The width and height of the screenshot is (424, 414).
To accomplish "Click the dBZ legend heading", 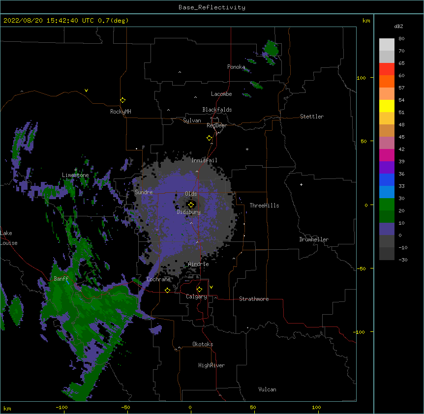I will (398, 27).
